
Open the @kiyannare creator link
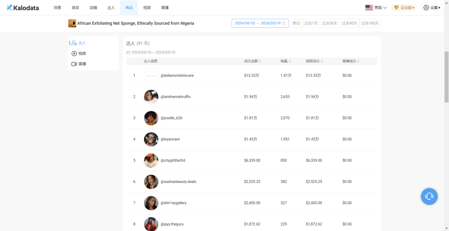click(x=170, y=139)
